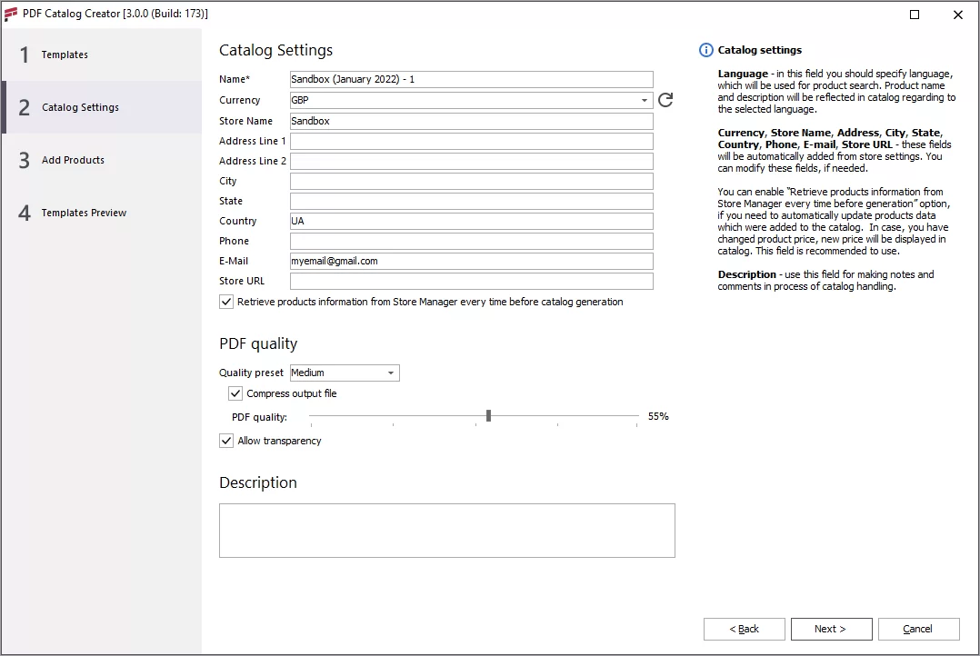Click into the Description text box
The image size is (980, 656).
pos(446,530)
